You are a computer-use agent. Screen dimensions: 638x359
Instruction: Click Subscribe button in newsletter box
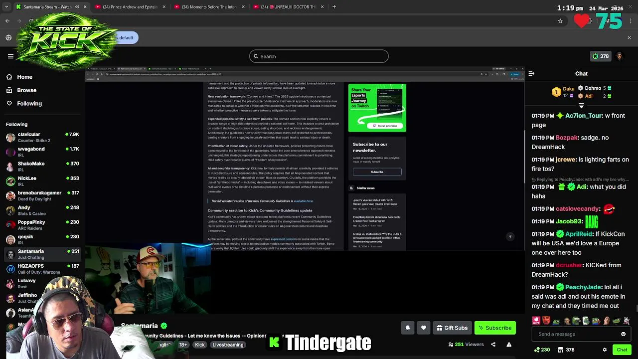click(x=377, y=172)
